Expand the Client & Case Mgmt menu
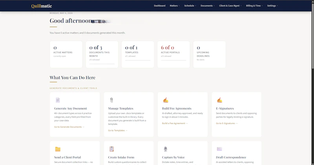This screenshot has width=314, height=165. coord(230,5)
